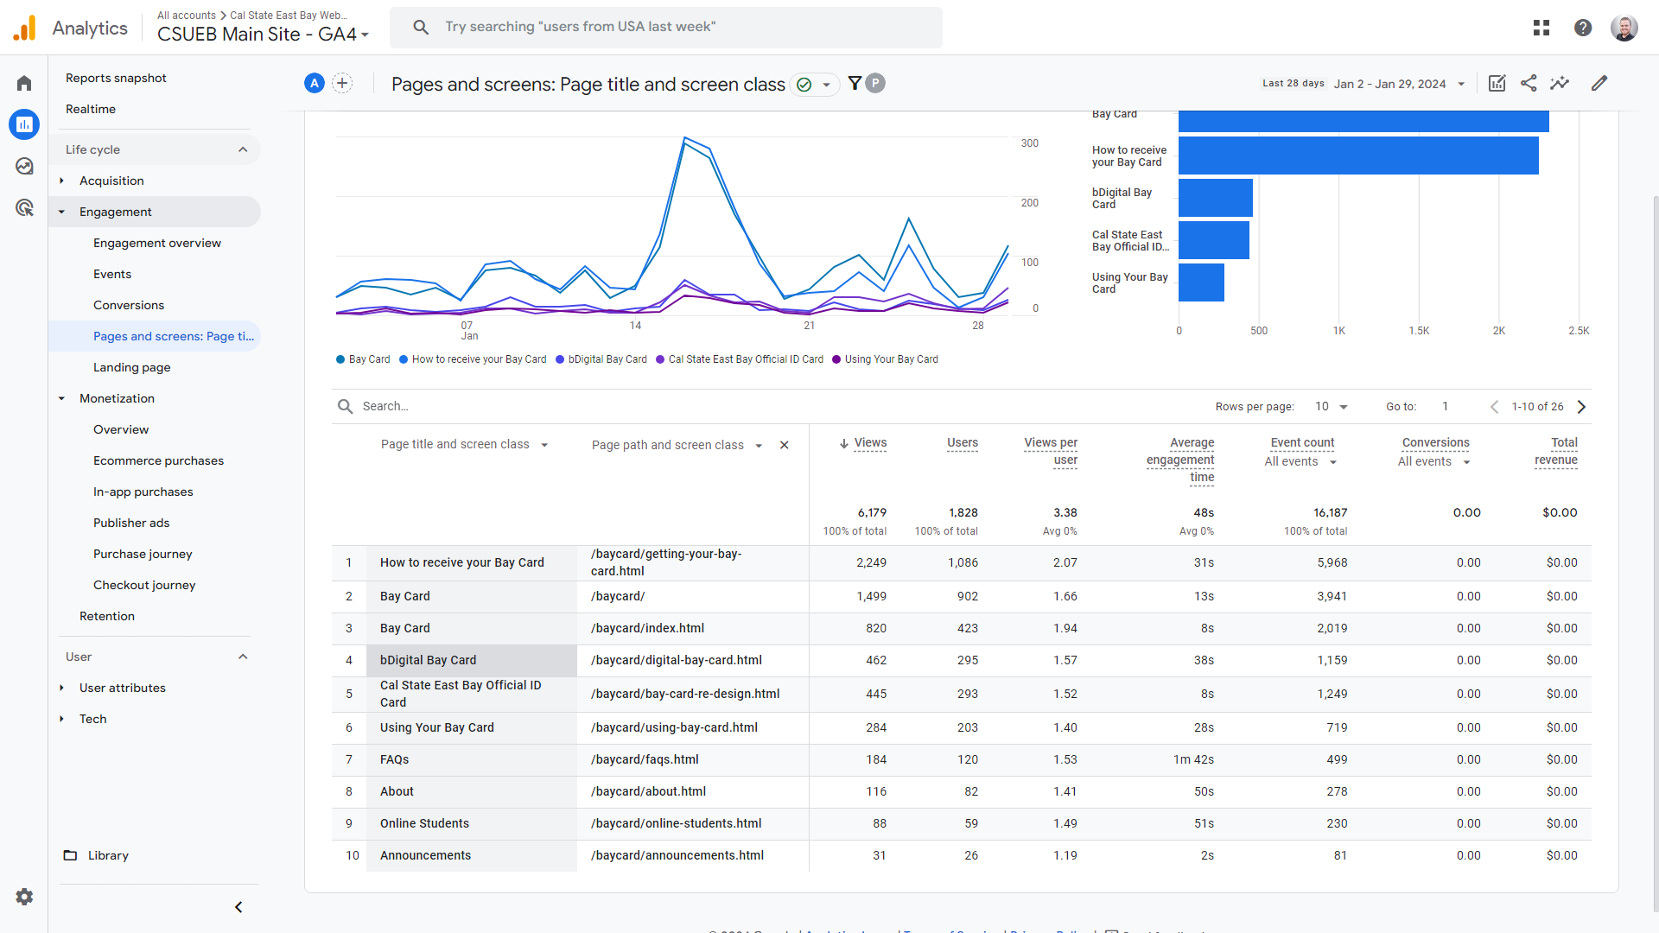Viewport: 1659px width, 933px height.
Task: Open the Retention report
Action: click(107, 616)
